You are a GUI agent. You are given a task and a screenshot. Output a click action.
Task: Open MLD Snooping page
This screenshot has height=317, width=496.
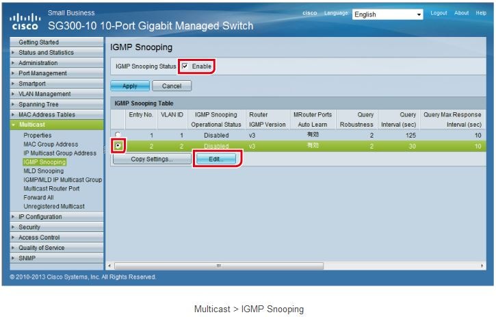43,171
